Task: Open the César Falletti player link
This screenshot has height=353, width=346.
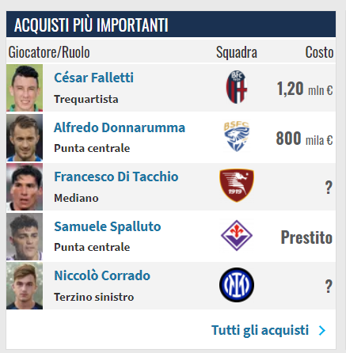Action: tap(93, 78)
